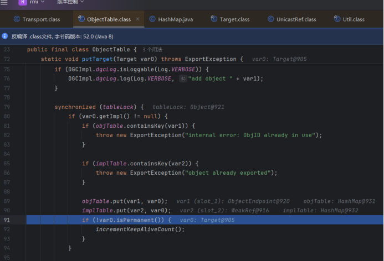Click the HashMap.java file icon
This screenshot has height=261, width=384.
[x=153, y=19]
